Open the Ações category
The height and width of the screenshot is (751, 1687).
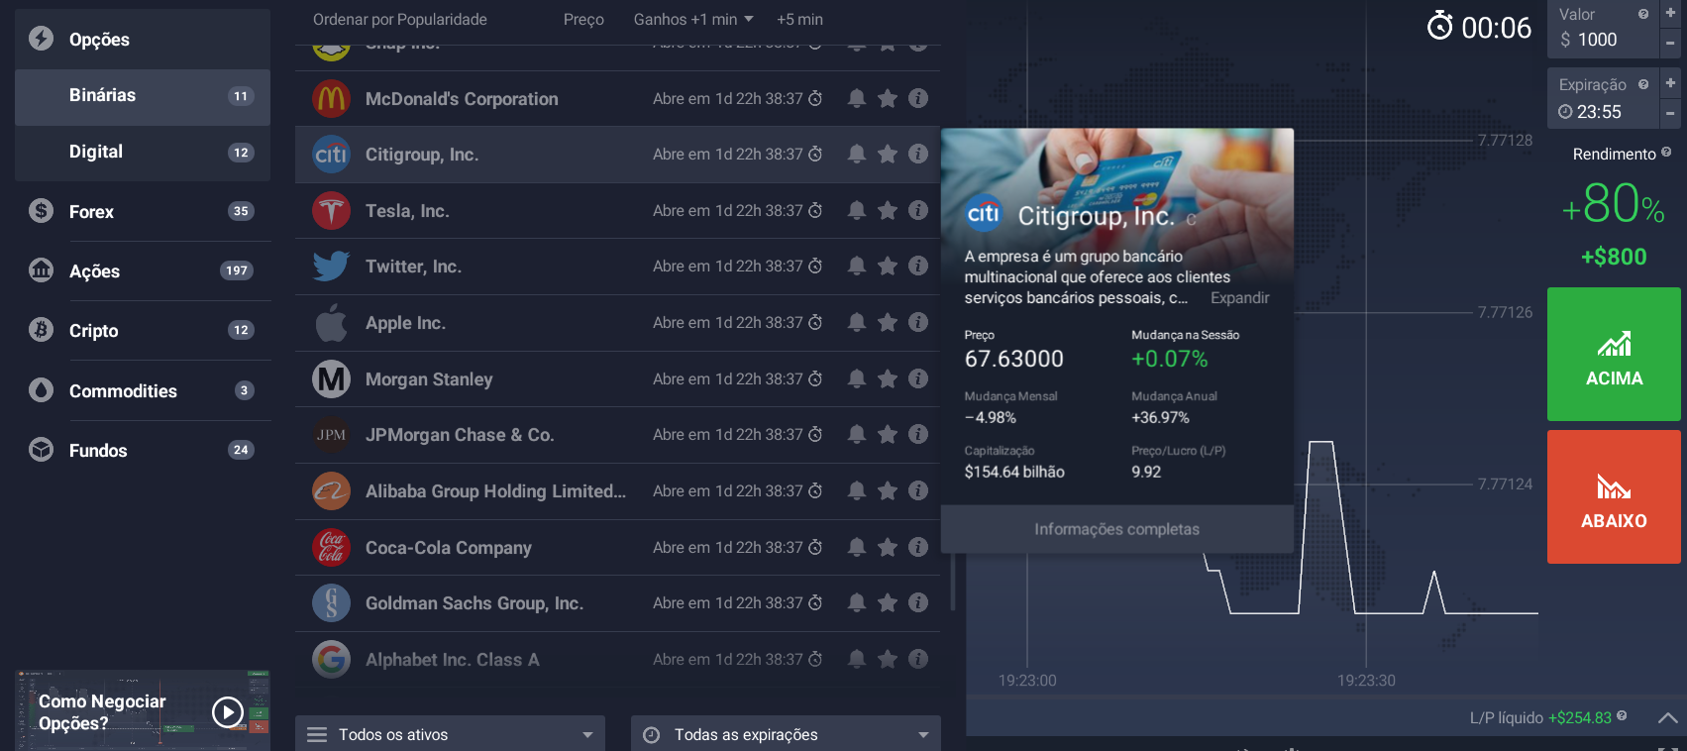pos(143,270)
